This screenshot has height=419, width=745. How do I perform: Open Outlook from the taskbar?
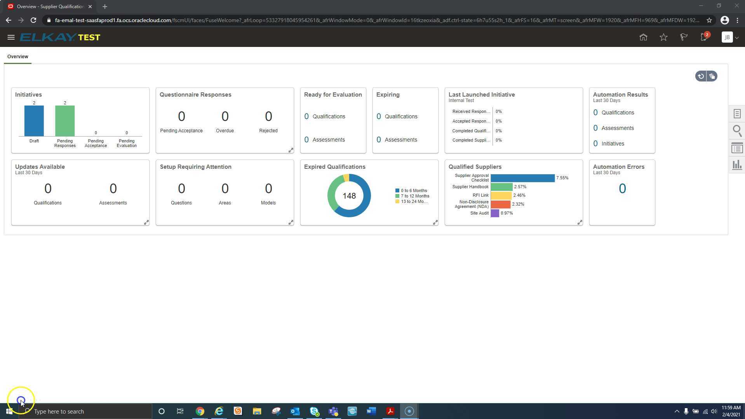(295, 411)
